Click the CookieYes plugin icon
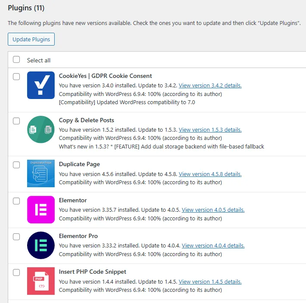This screenshot has height=303, width=306. pyautogui.click(x=41, y=85)
